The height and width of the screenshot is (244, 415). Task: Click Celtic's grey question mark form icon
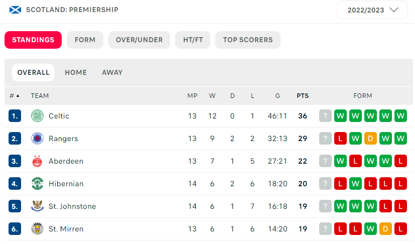(325, 116)
